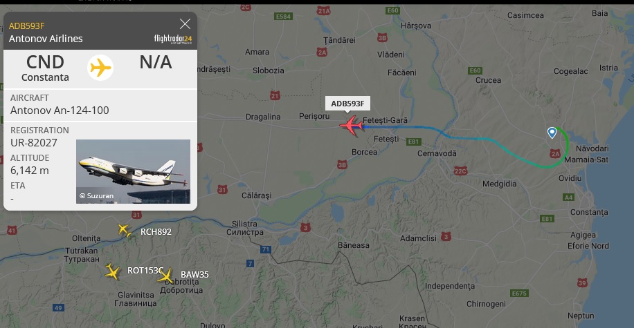Open the An-124 aircraft photo thumbnail
The image size is (634, 328).
click(x=133, y=171)
